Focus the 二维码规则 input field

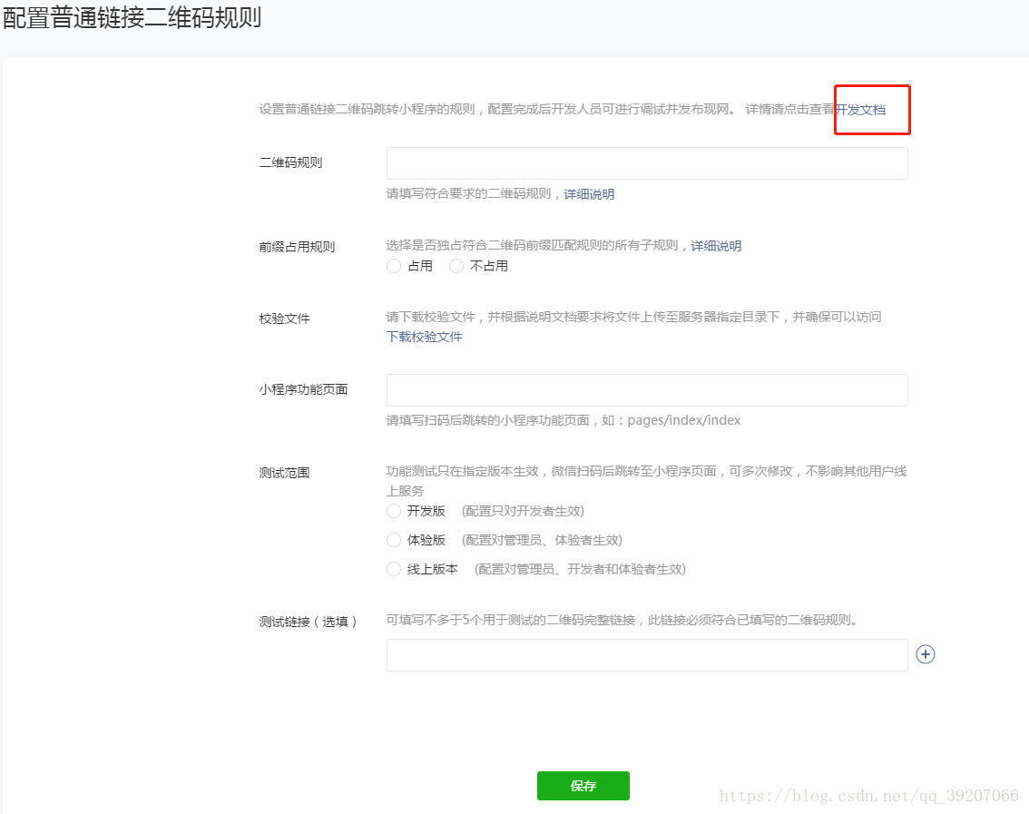click(647, 163)
